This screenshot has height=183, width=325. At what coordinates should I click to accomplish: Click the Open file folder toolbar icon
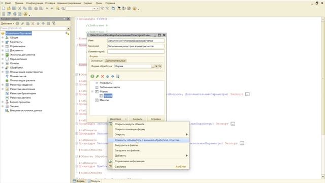[9, 9]
